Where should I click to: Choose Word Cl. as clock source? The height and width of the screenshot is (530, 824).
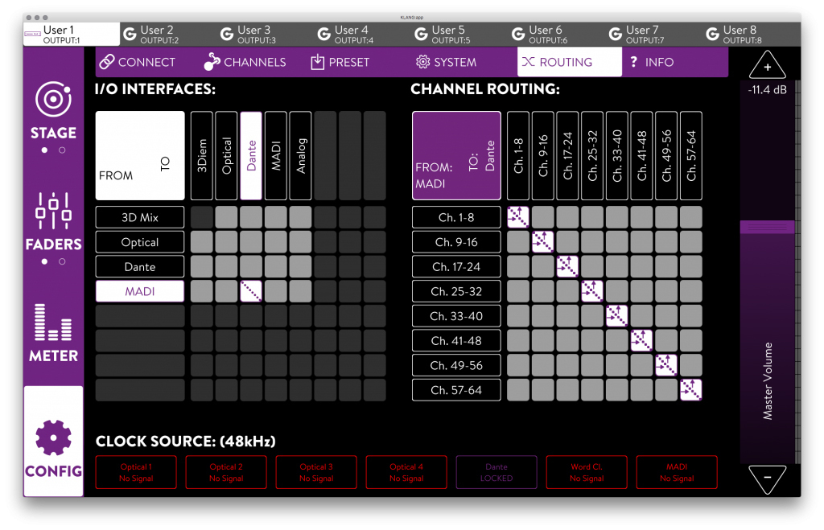(x=587, y=472)
